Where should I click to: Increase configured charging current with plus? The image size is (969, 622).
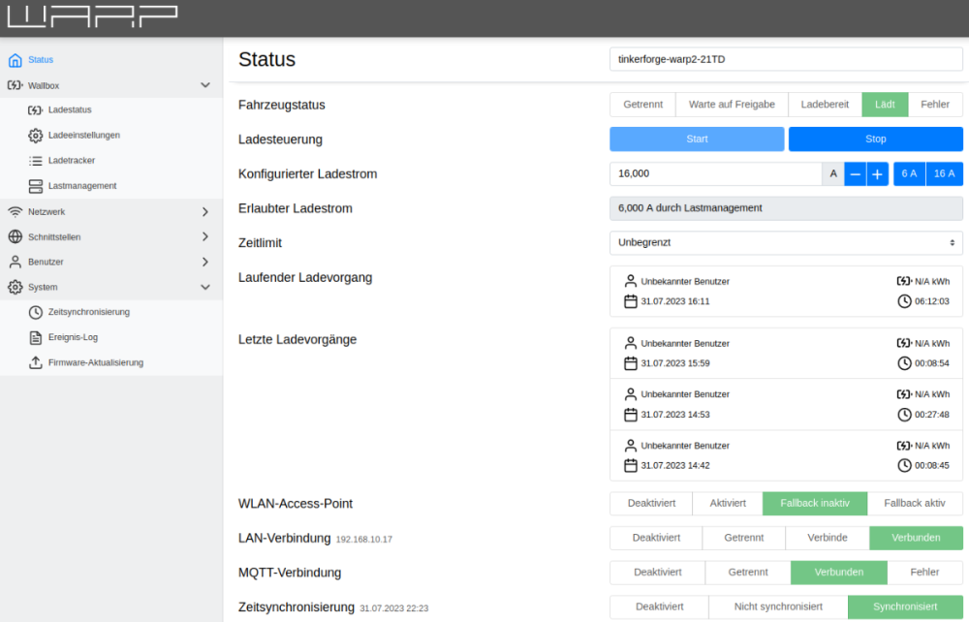coord(877,174)
